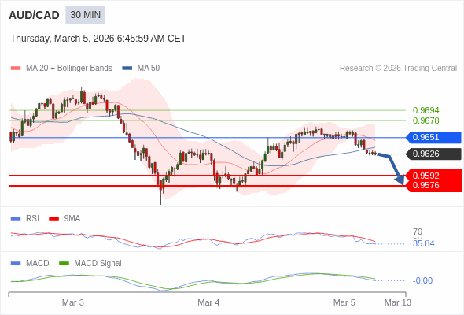
Task: Click the AUD/CAD pair title
Action: pyautogui.click(x=34, y=15)
